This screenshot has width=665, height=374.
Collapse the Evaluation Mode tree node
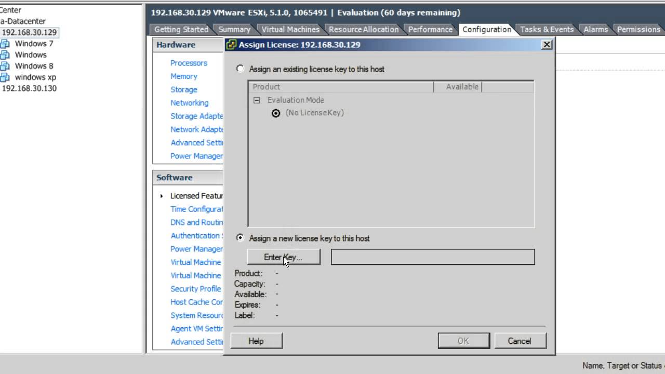point(257,100)
